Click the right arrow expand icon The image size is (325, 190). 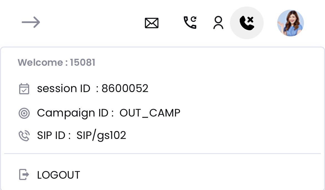pyautogui.click(x=31, y=22)
